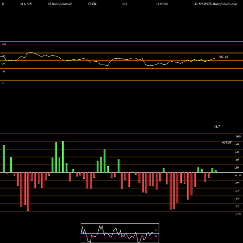
Task: Click the 20 label on MR axis
Action: [x=237, y=168]
